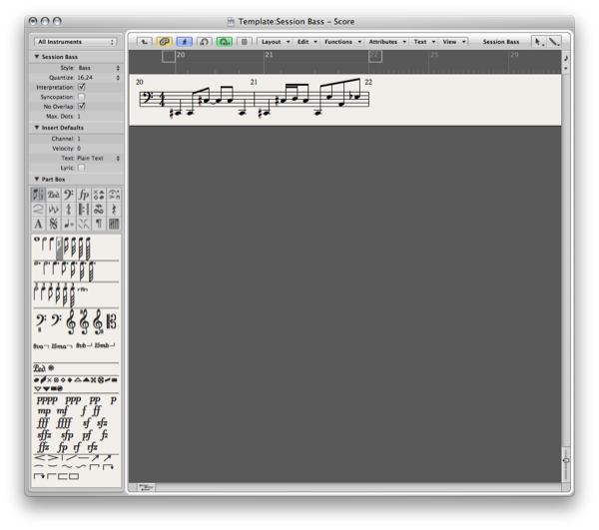This screenshot has height=530, width=599.
Task: Select the dynamics 'fp' group button
Action: pos(84,195)
